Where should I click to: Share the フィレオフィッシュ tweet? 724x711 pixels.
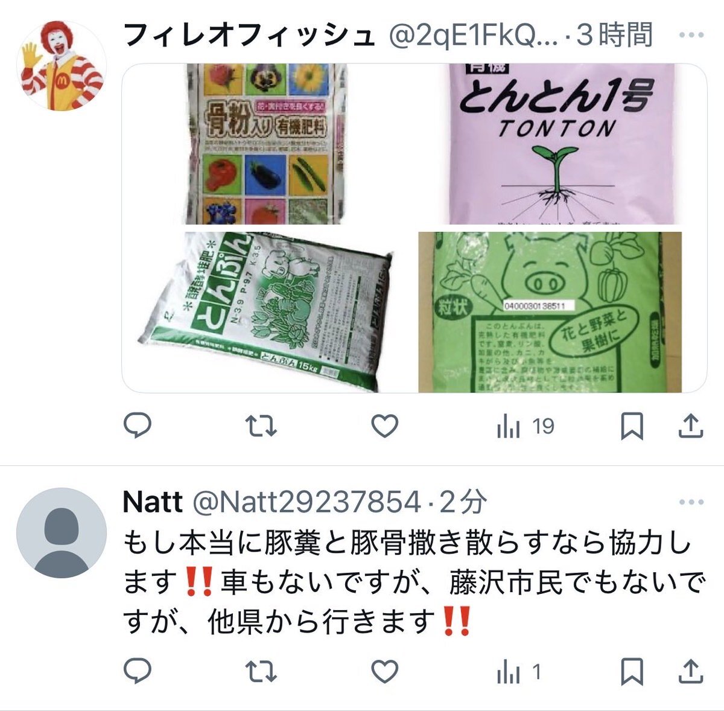point(691,426)
